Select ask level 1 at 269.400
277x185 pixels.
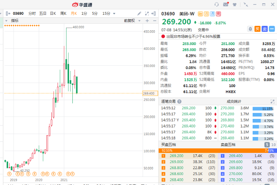tap(248, 156)
